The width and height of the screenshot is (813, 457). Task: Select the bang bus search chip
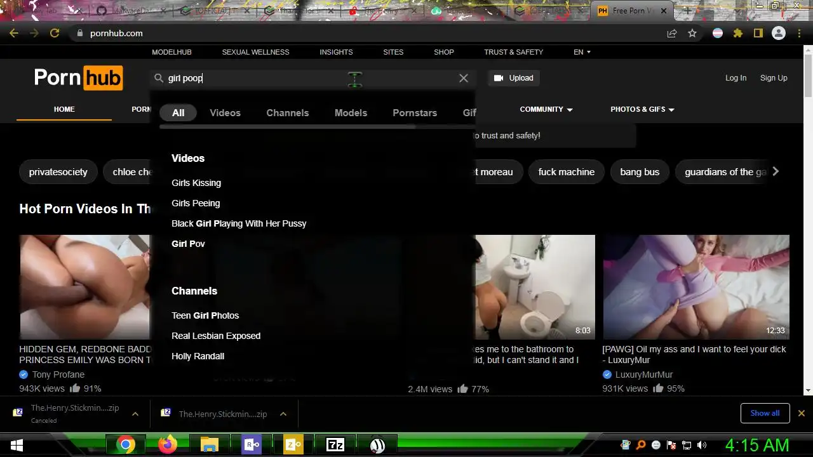(640, 172)
